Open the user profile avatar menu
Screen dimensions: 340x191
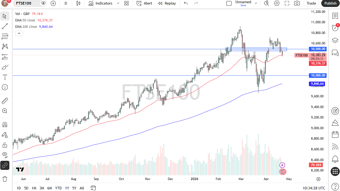pos(5,3)
